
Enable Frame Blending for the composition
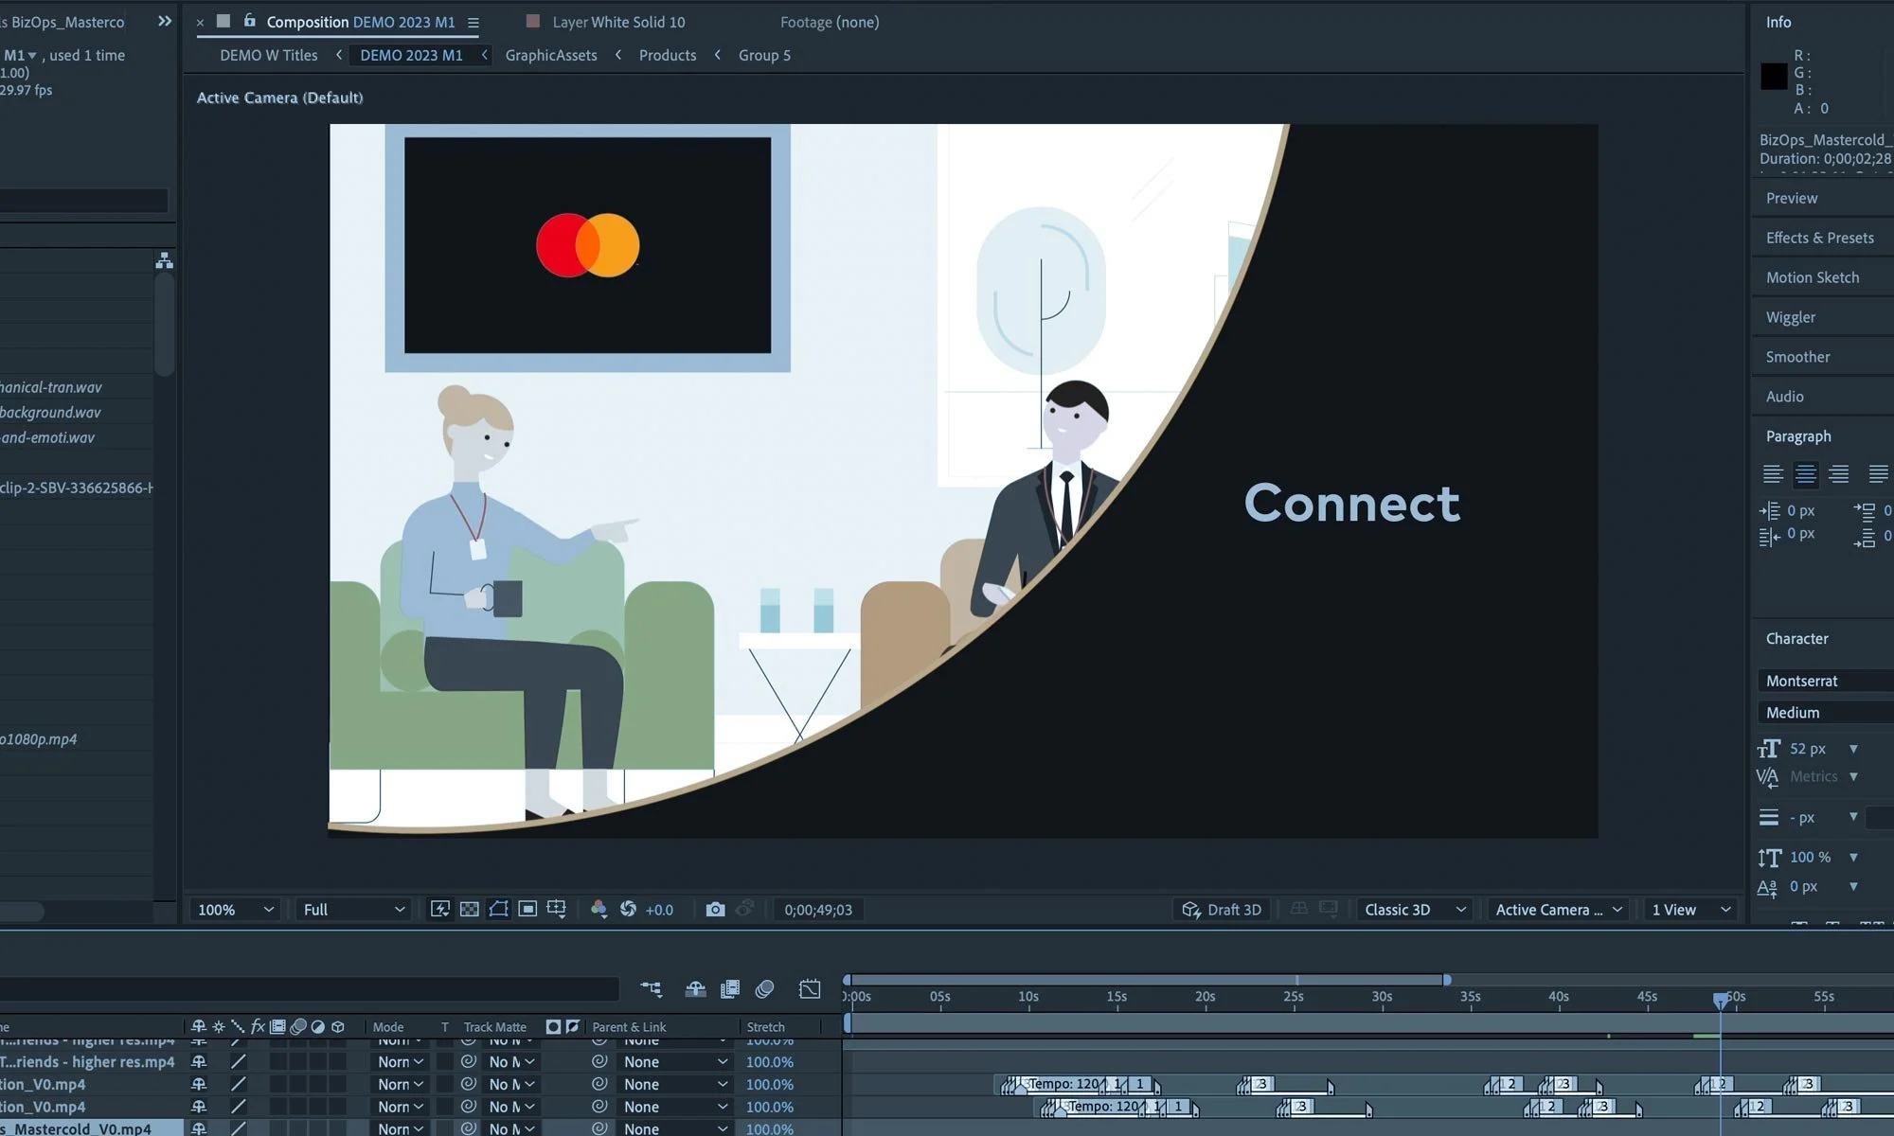[x=729, y=989]
